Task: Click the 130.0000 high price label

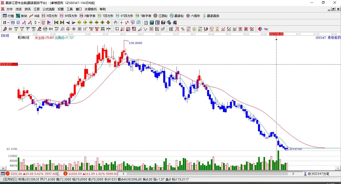Action: 135,43
